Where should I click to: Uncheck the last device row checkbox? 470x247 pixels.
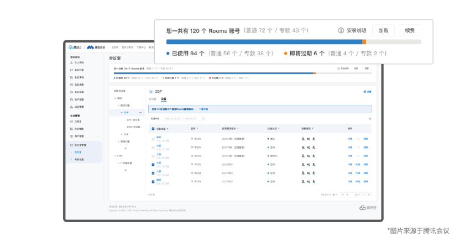click(153, 181)
